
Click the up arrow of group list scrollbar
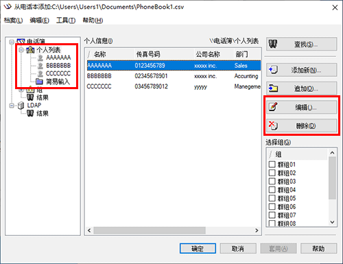point(332,152)
